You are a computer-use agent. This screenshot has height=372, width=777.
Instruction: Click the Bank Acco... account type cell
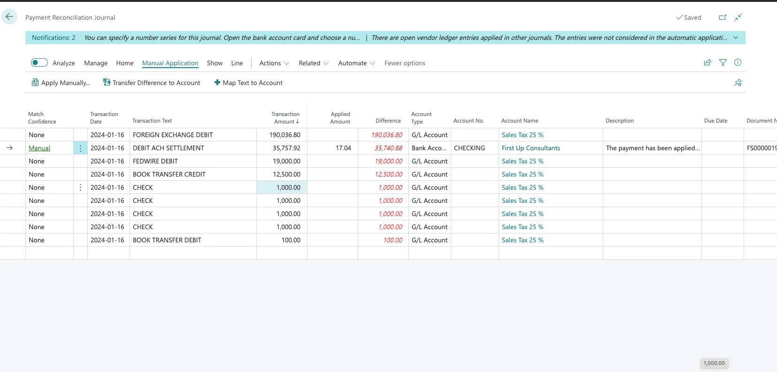click(430, 148)
